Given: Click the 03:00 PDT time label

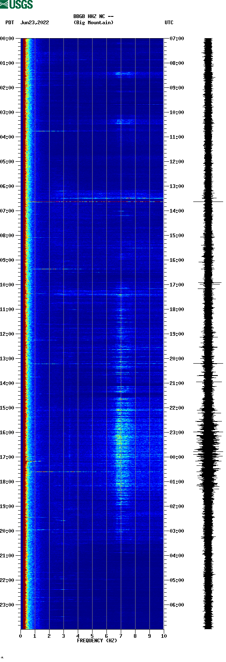Looking at the screenshot, I should point(7,112).
